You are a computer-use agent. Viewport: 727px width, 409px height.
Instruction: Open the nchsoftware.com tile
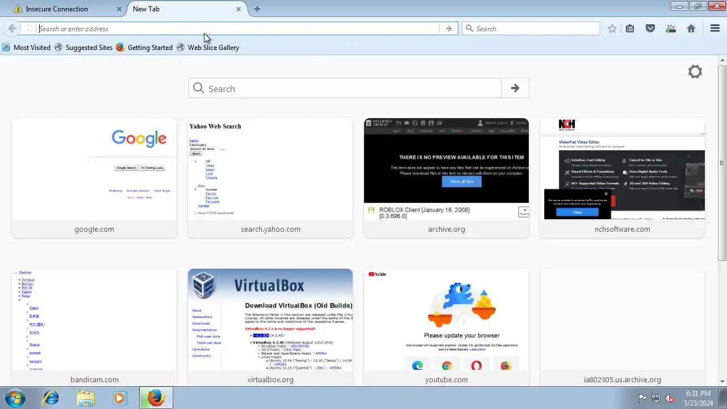pos(622,178)
